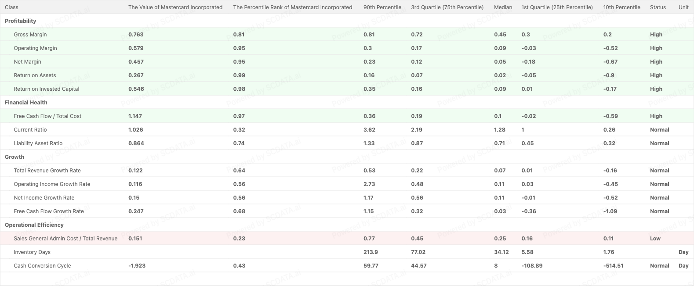Image resolution: width=694 pixels, height=286 pixels.
Task: Select the 3rd Quartile (75th Percentile) header
Action: coord(447,7)
